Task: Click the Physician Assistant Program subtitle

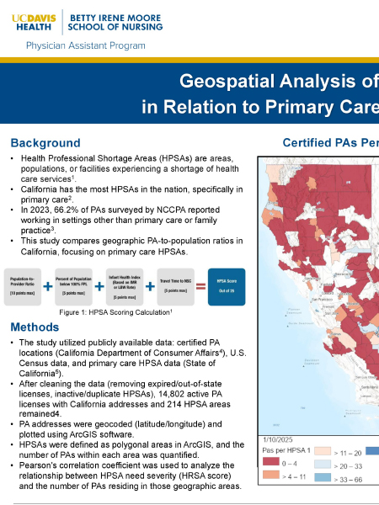Action: (85, 45)
